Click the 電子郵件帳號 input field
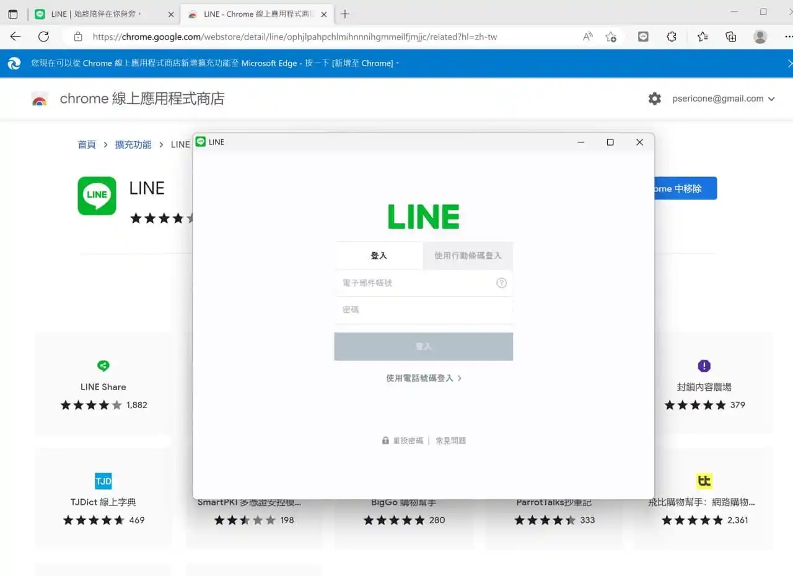793x576 pixels. (424, 283)
